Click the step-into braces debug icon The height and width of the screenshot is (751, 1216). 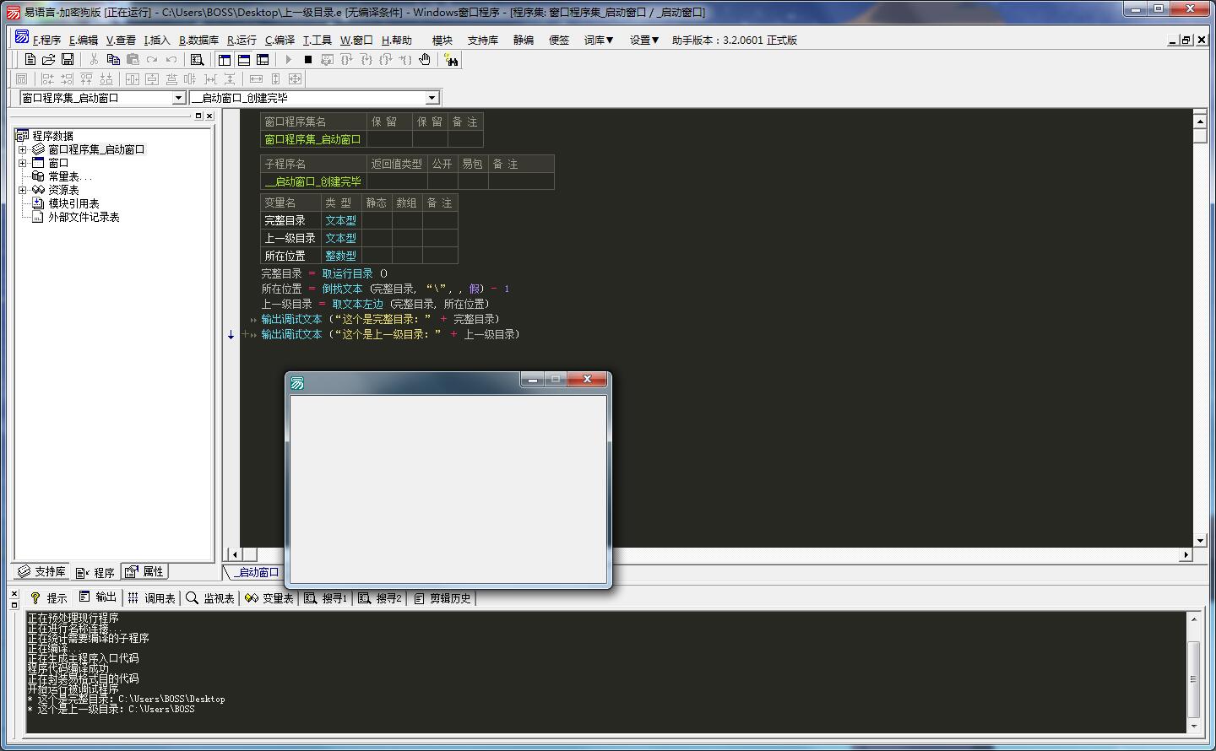366,59
